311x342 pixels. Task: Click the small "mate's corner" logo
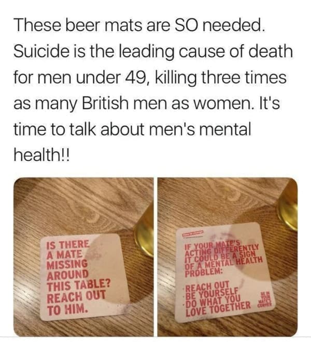click(265, 299)
